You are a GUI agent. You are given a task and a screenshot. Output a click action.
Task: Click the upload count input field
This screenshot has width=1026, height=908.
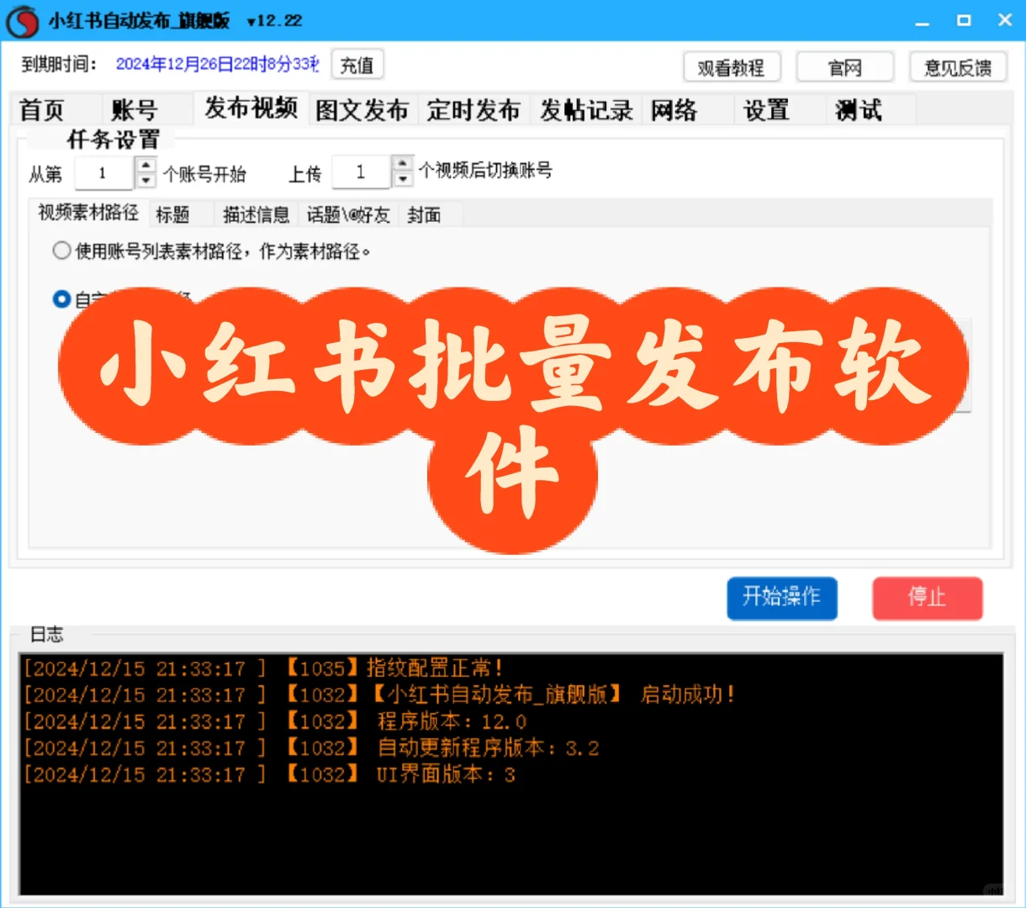click(360, 172)
